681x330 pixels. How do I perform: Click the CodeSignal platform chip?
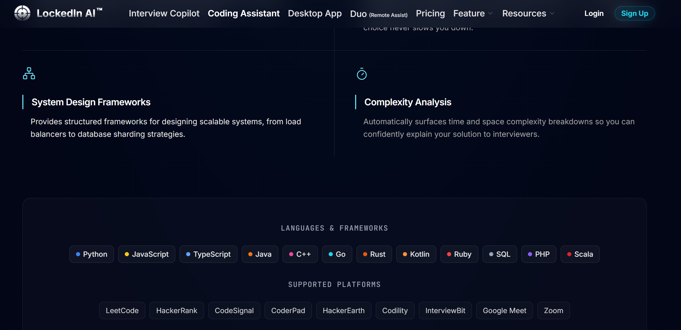234,311
